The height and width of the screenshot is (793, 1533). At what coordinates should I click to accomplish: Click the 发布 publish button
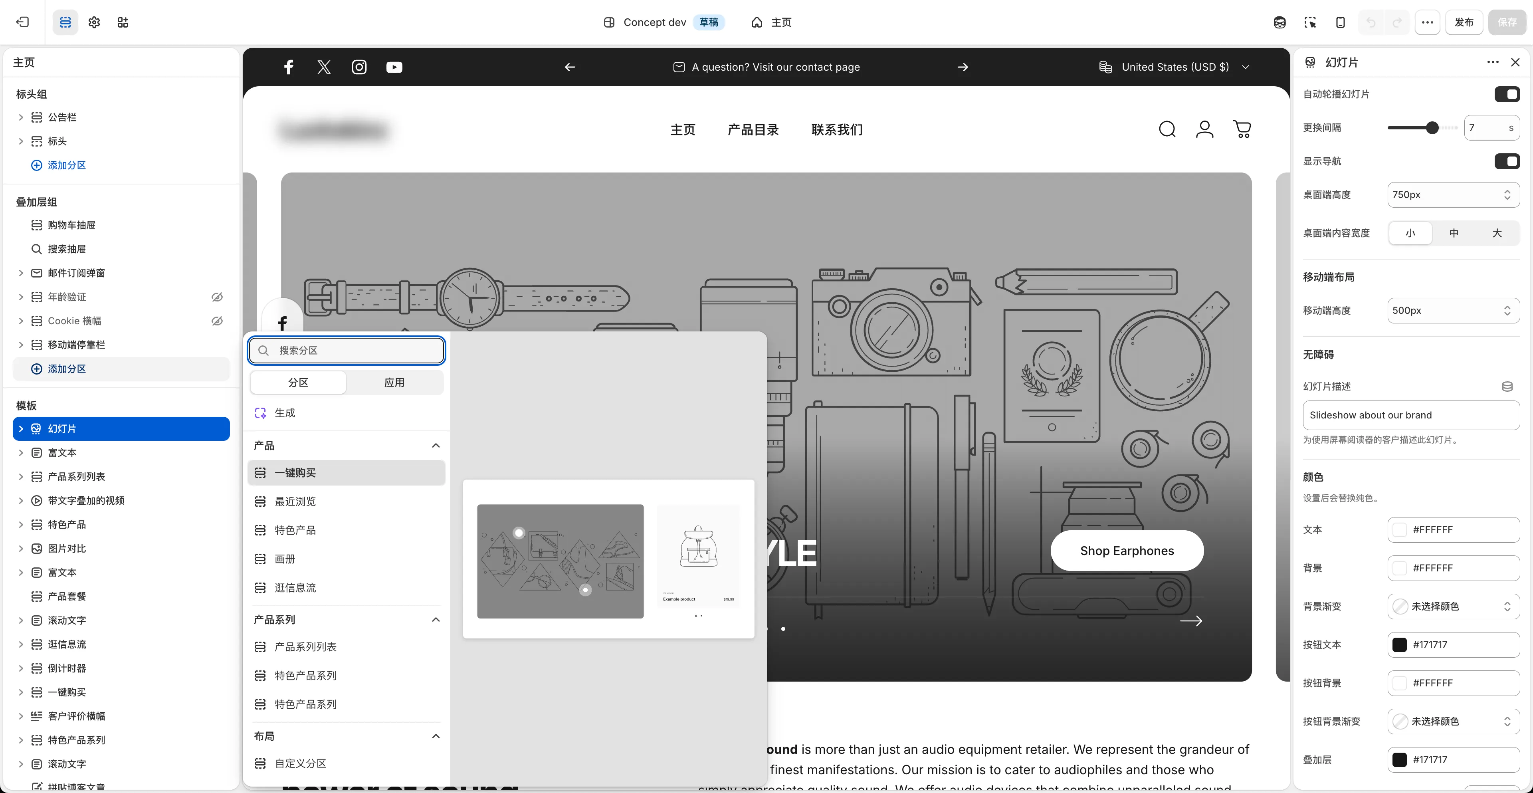point(1464,22)
